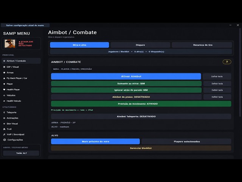The height and width of the screenshot is (182, 242).
Task: Click the ALVO - nenhum status line
Action: point(60,127)
